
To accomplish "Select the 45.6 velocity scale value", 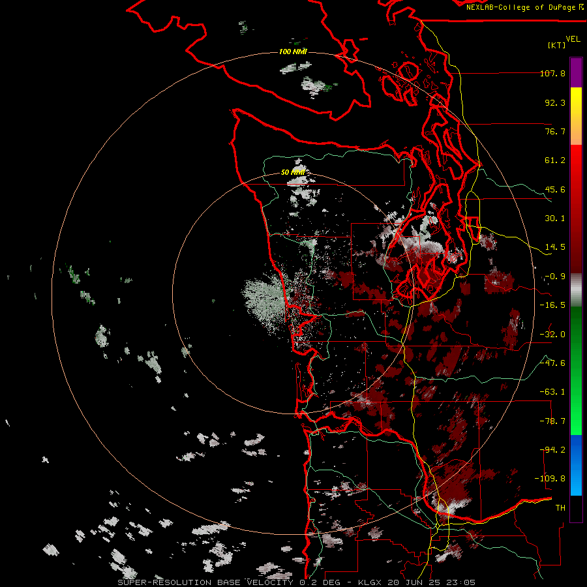I will (x=555, y=189).
